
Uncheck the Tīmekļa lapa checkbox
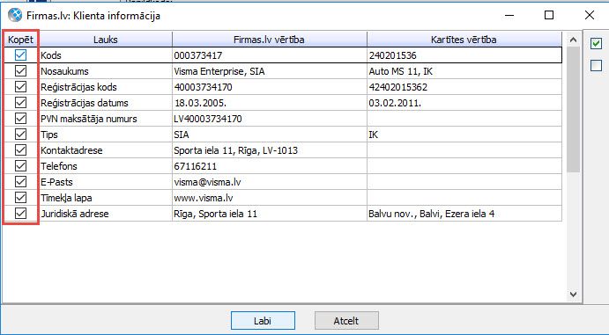[20, 198]
